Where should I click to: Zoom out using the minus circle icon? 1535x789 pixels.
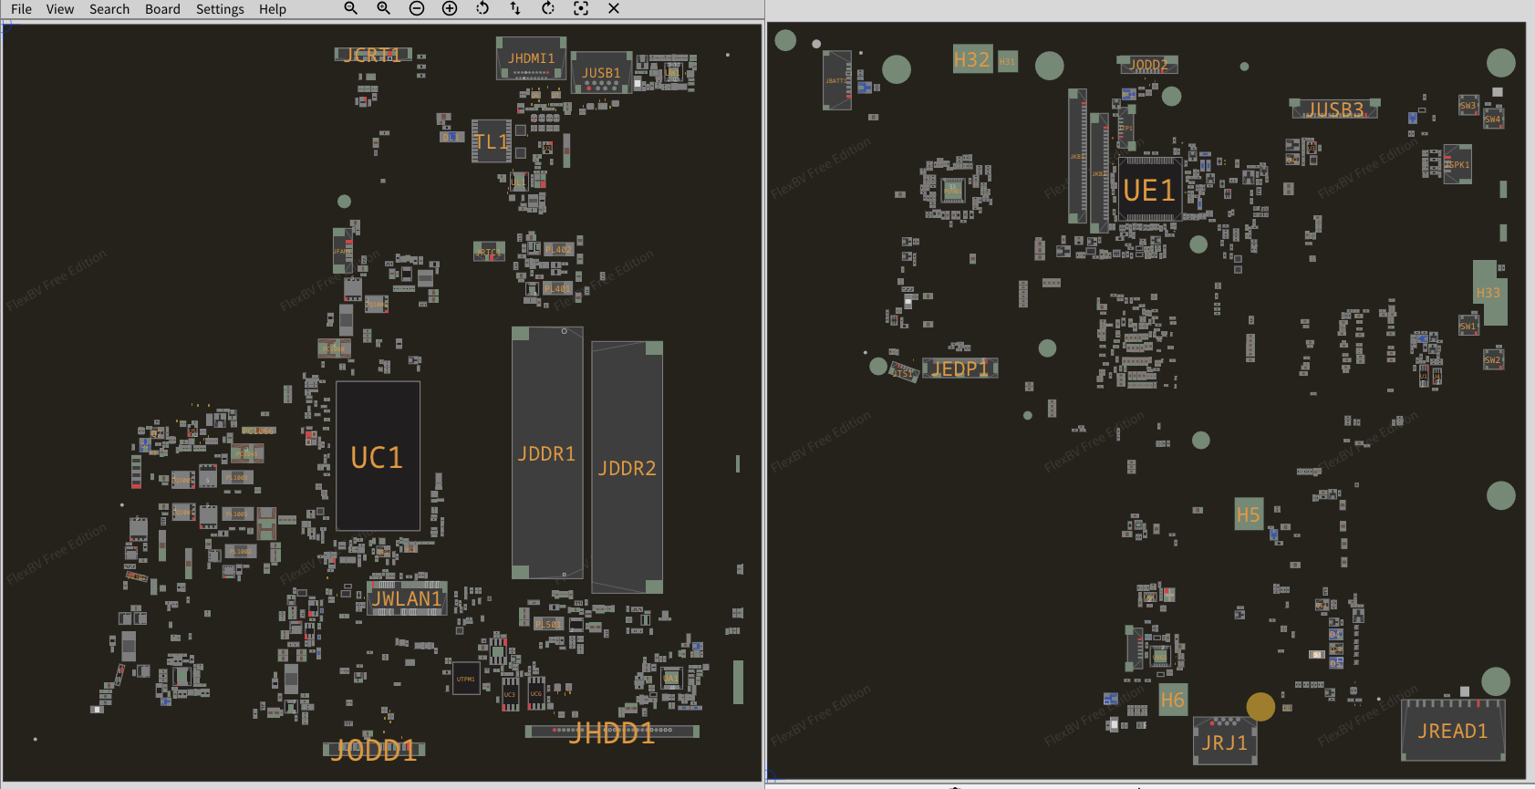click(417, 8)
